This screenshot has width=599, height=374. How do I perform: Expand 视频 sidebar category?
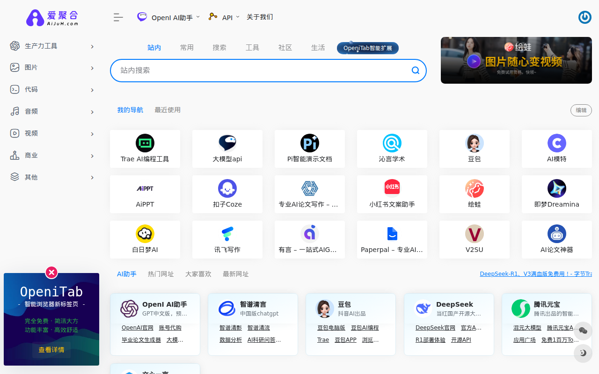(52, 133)
